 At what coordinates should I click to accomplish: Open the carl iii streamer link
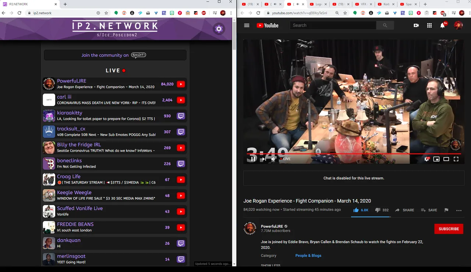coord(64,97)
